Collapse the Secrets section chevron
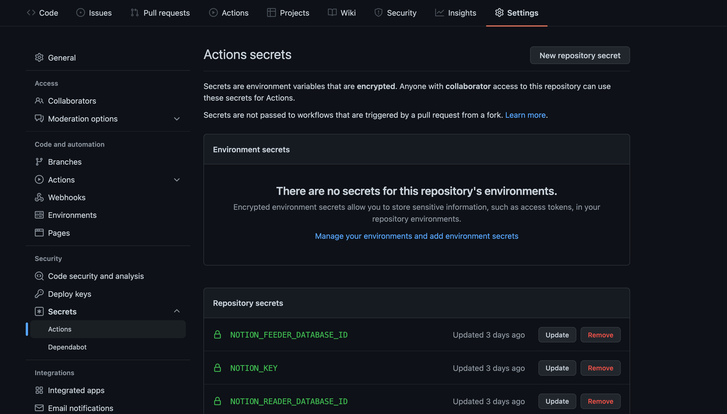The width and height of the screenshot is (727, 414). (x=177, y=311)
